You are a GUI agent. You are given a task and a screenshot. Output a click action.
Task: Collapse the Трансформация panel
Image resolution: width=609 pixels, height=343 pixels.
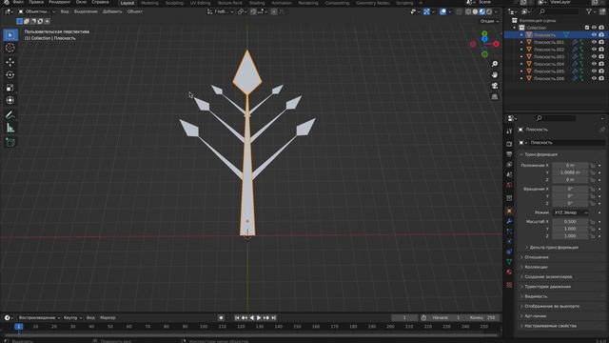(540, 154)
